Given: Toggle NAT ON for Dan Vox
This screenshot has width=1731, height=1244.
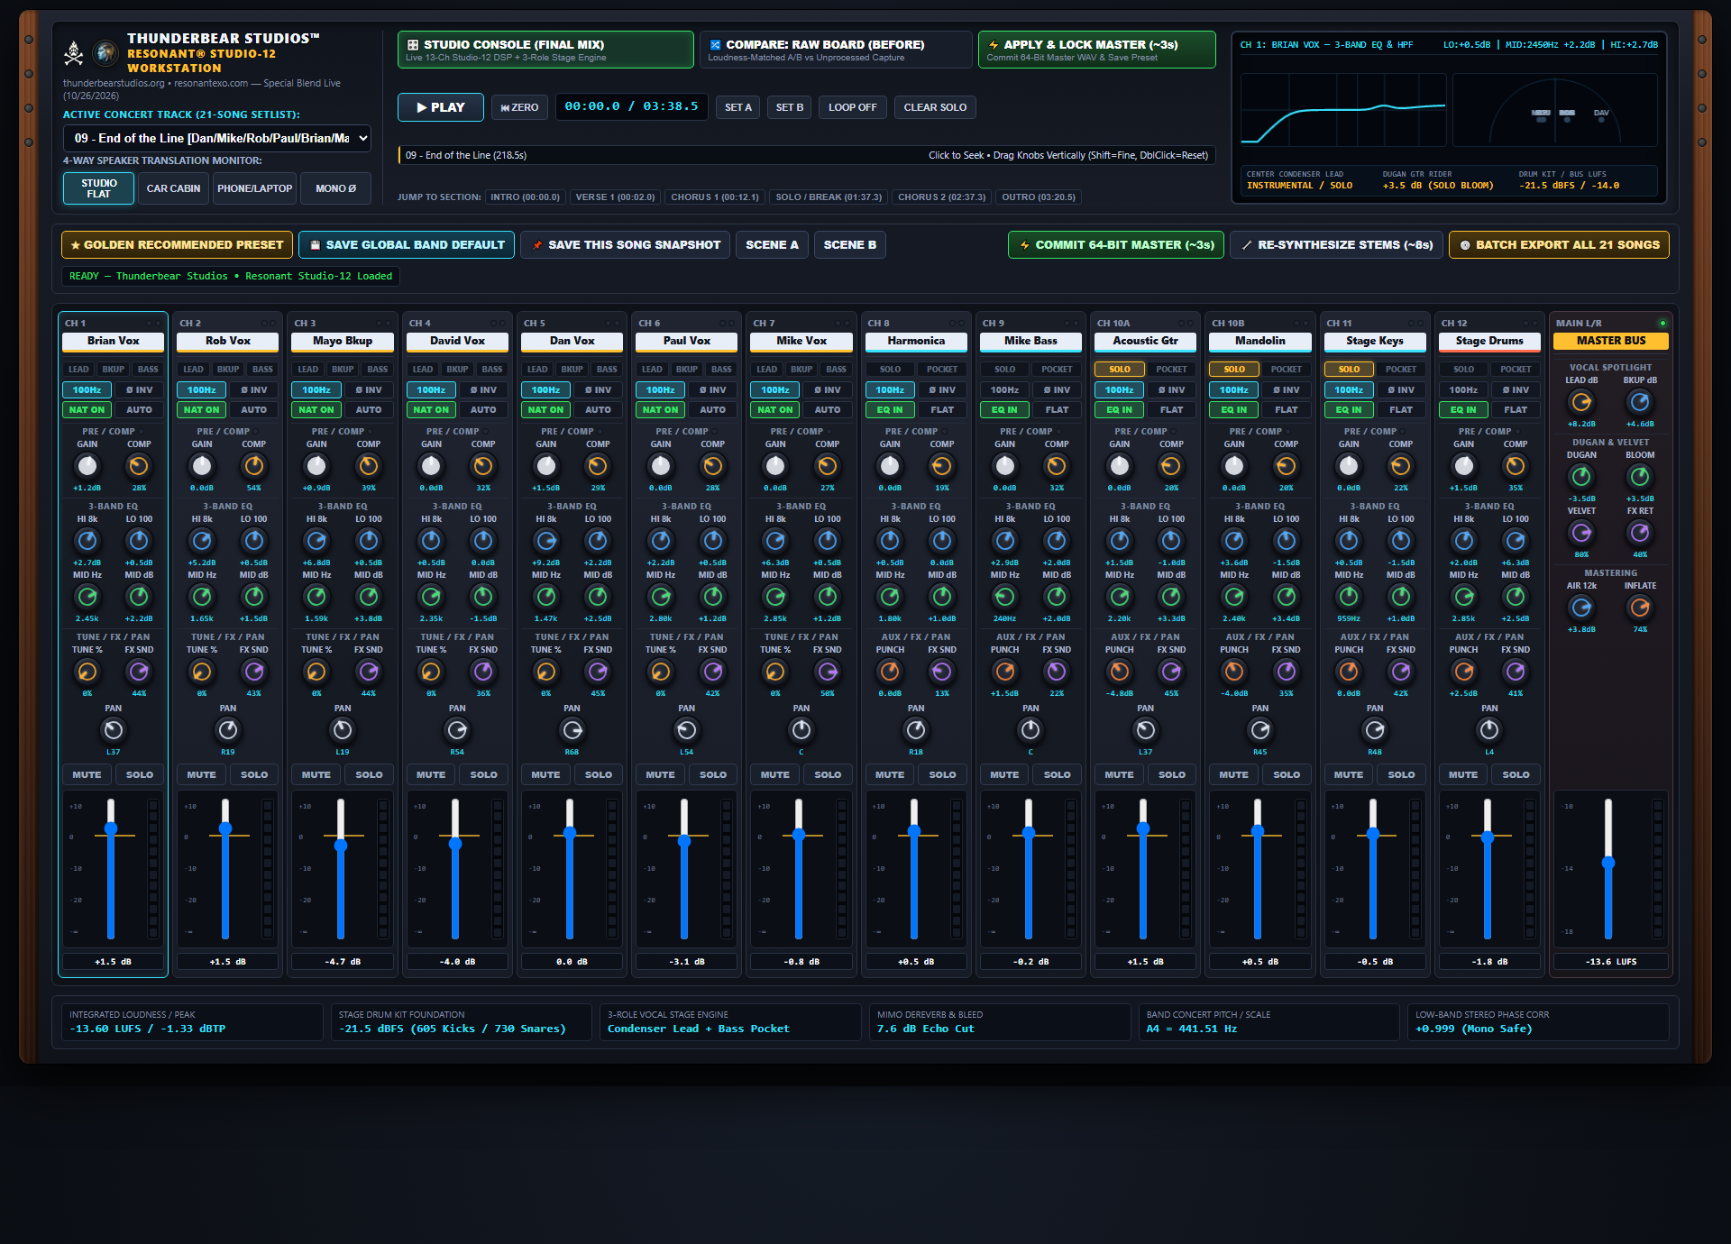Looking at the screenshot, I should [x=545, y=409].
